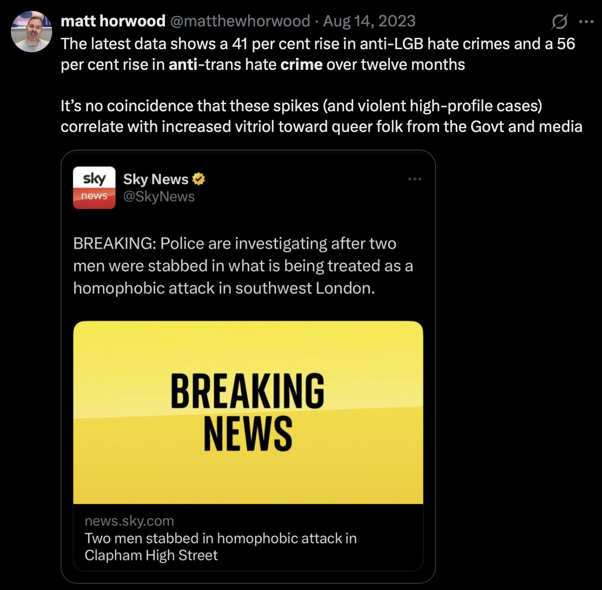Image resolution: width=602 pixels, height=590 pixels.
Task: Click the large BREAKING NEWS banner text
Action: point(248,412)
